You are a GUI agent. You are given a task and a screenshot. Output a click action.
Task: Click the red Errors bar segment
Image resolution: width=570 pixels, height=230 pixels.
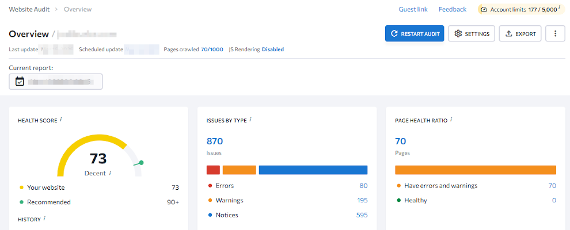[214, 170]
